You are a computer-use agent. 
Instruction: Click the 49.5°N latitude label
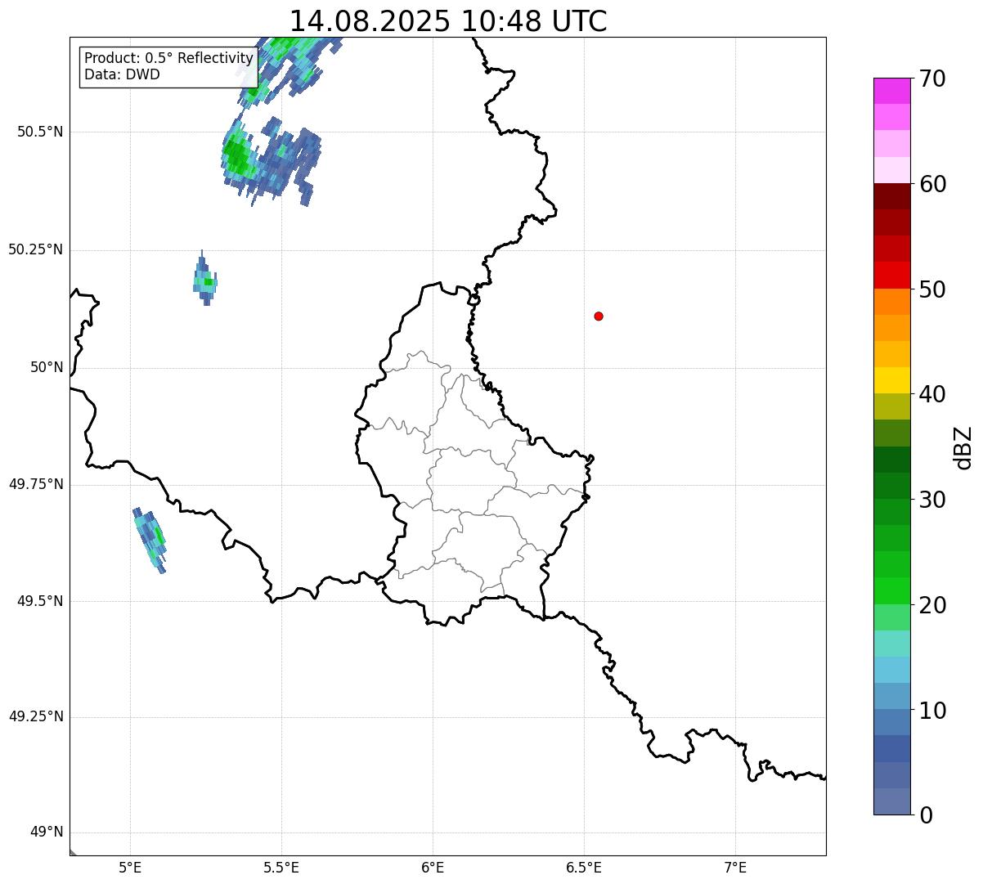point(40,601)
